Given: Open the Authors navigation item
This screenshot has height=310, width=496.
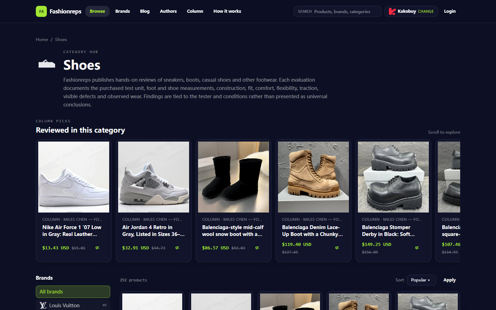Looking at the screenshot, I should (168, 11).
